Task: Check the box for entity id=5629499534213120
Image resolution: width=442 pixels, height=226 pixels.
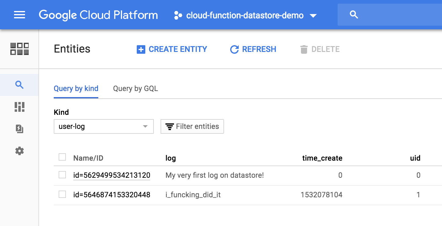Action: pos(62,175)
